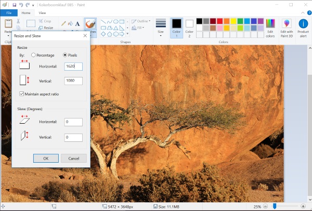Choose the green palette swatch

pos(240,21)
